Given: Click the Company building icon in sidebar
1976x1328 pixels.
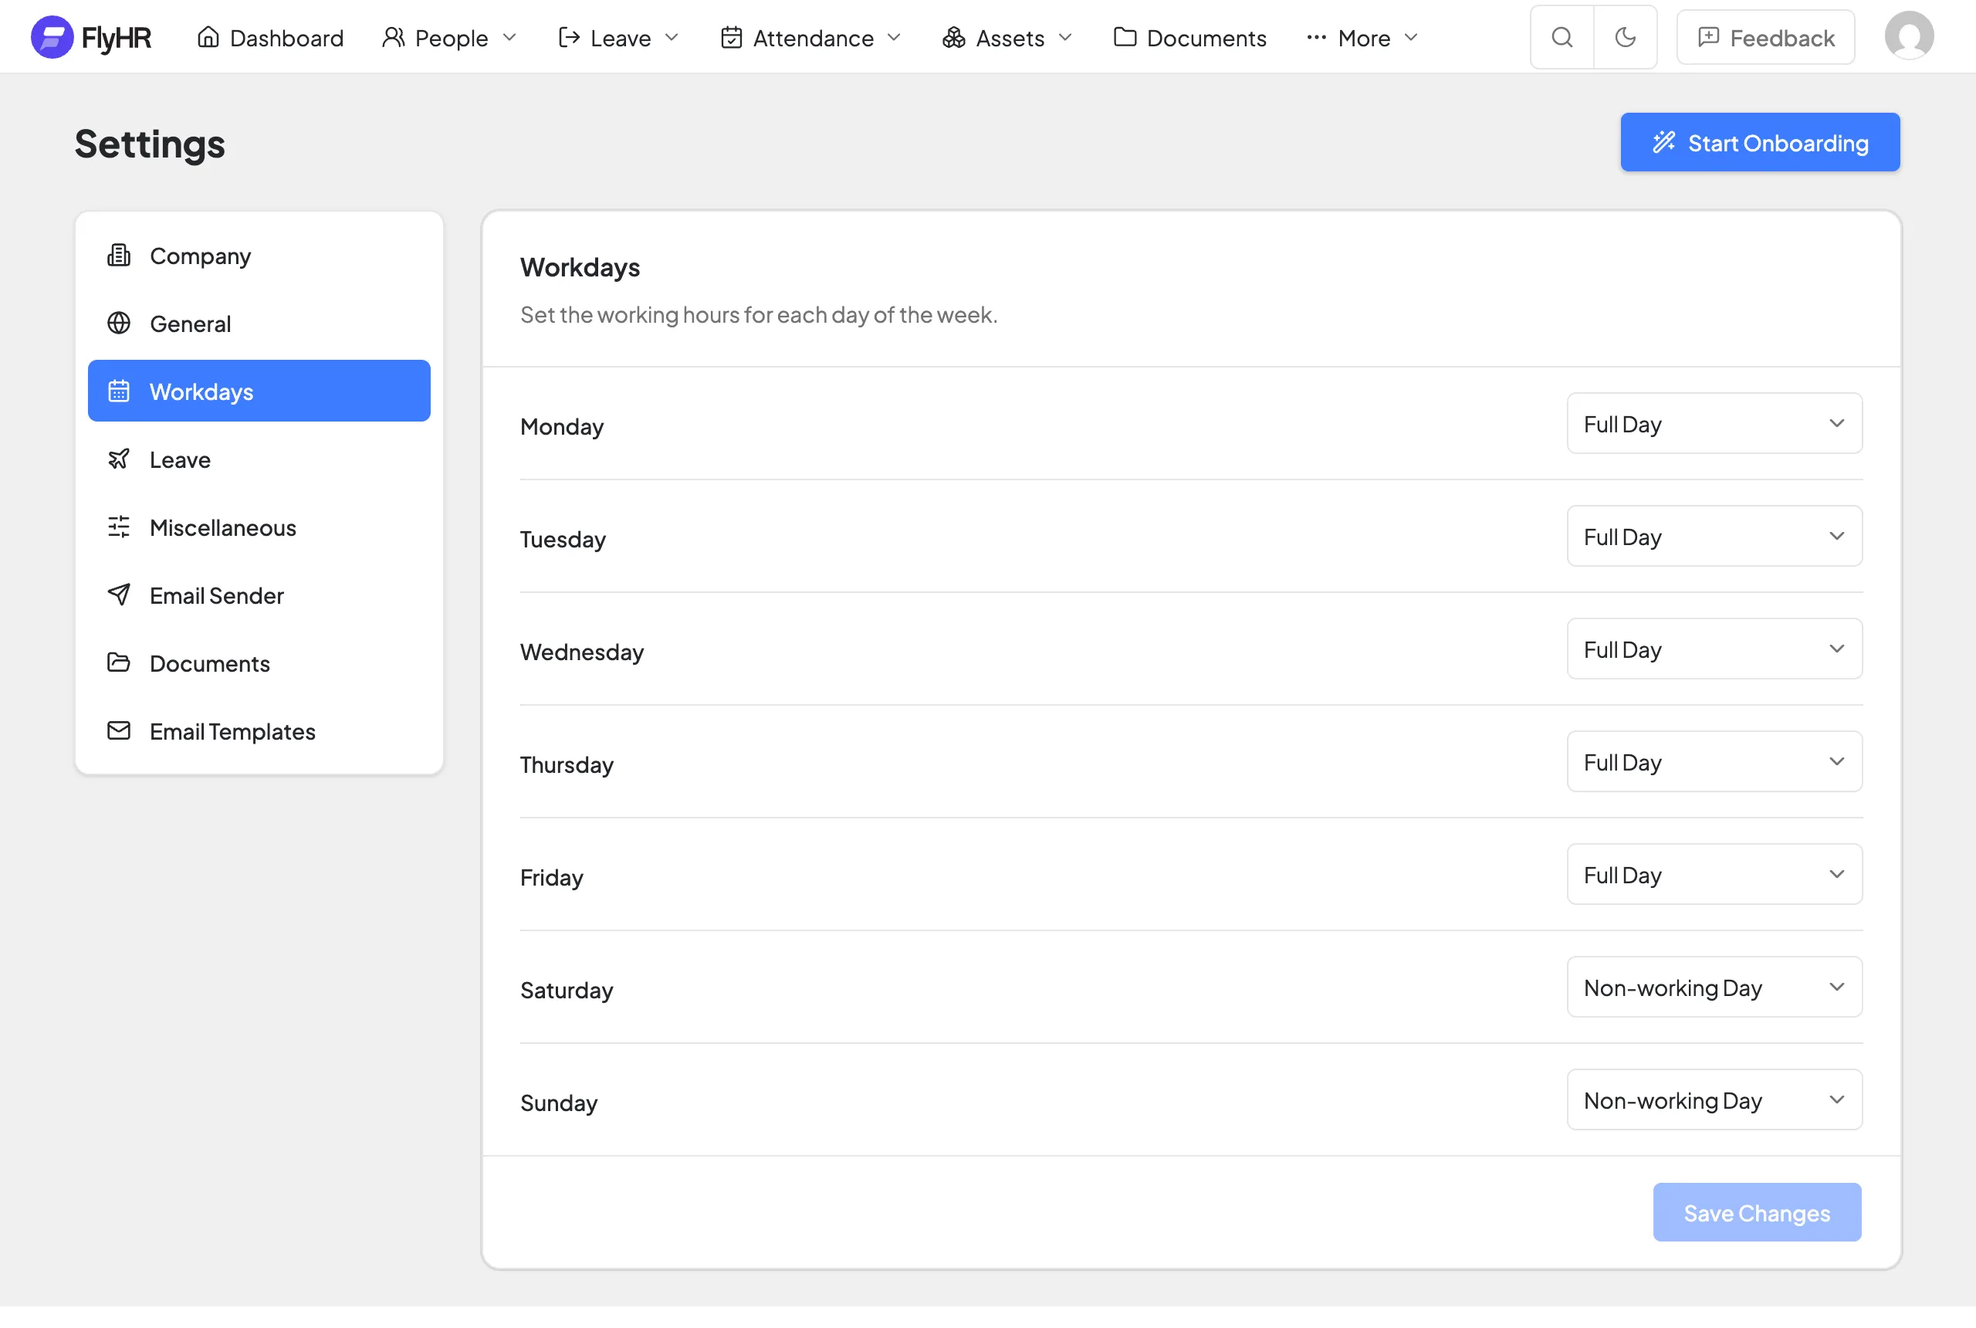Looking at the screenshot, I should (119, 255).
